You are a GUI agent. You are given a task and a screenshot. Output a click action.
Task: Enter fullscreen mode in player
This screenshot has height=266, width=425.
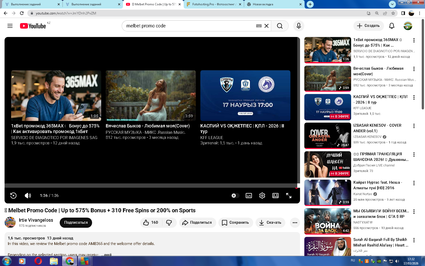[x=289, y=196]
